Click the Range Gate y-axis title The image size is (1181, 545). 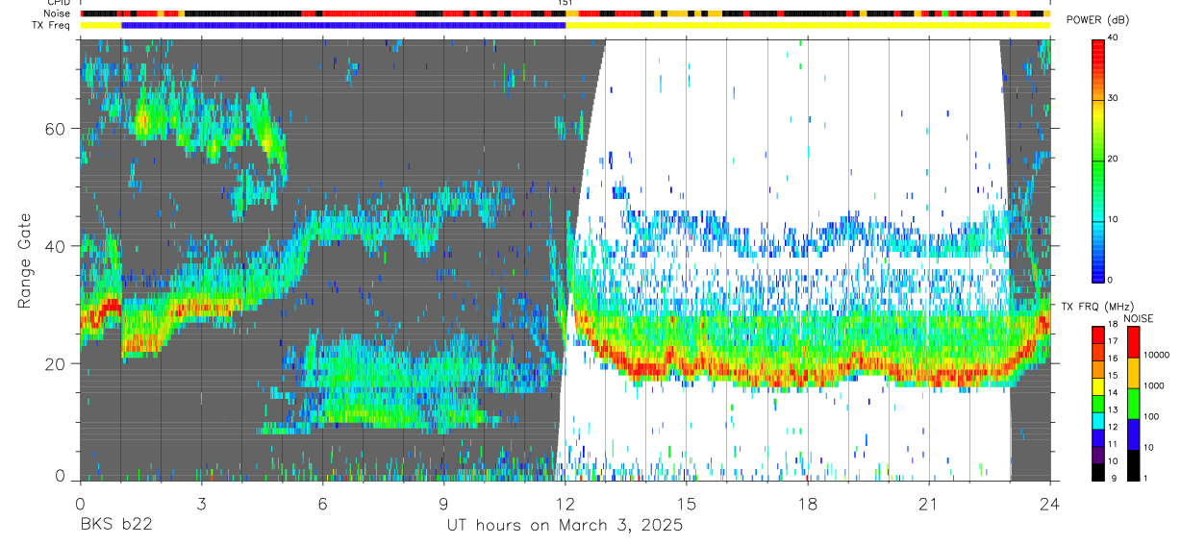[x=24, y=261]
